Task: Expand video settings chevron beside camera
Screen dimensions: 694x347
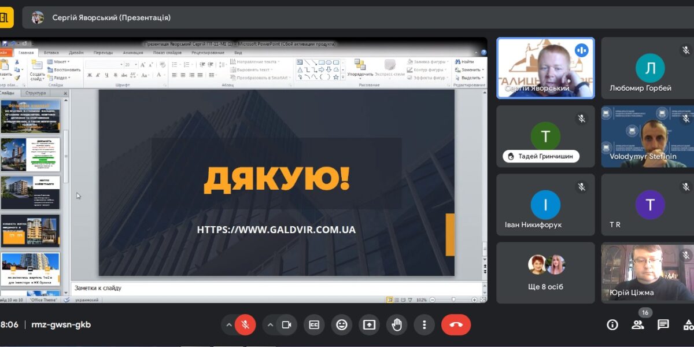Action: click(270, 325)
